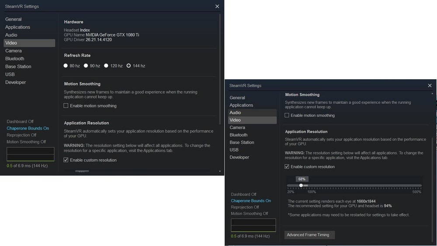
Task: Click the 100% mark on resolution slider
Action: pyautogui.click(x=312, y=192)
